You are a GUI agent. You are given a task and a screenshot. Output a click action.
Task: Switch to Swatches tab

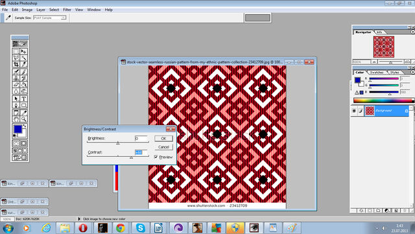tap(377, 72)
